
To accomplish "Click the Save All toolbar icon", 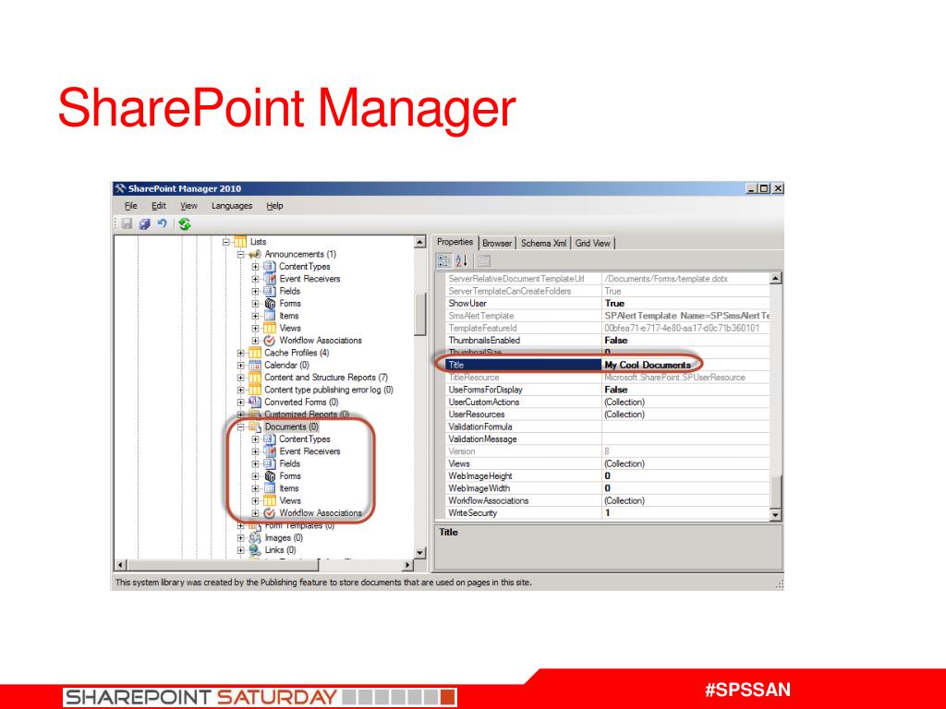I will tap(144, 223).
